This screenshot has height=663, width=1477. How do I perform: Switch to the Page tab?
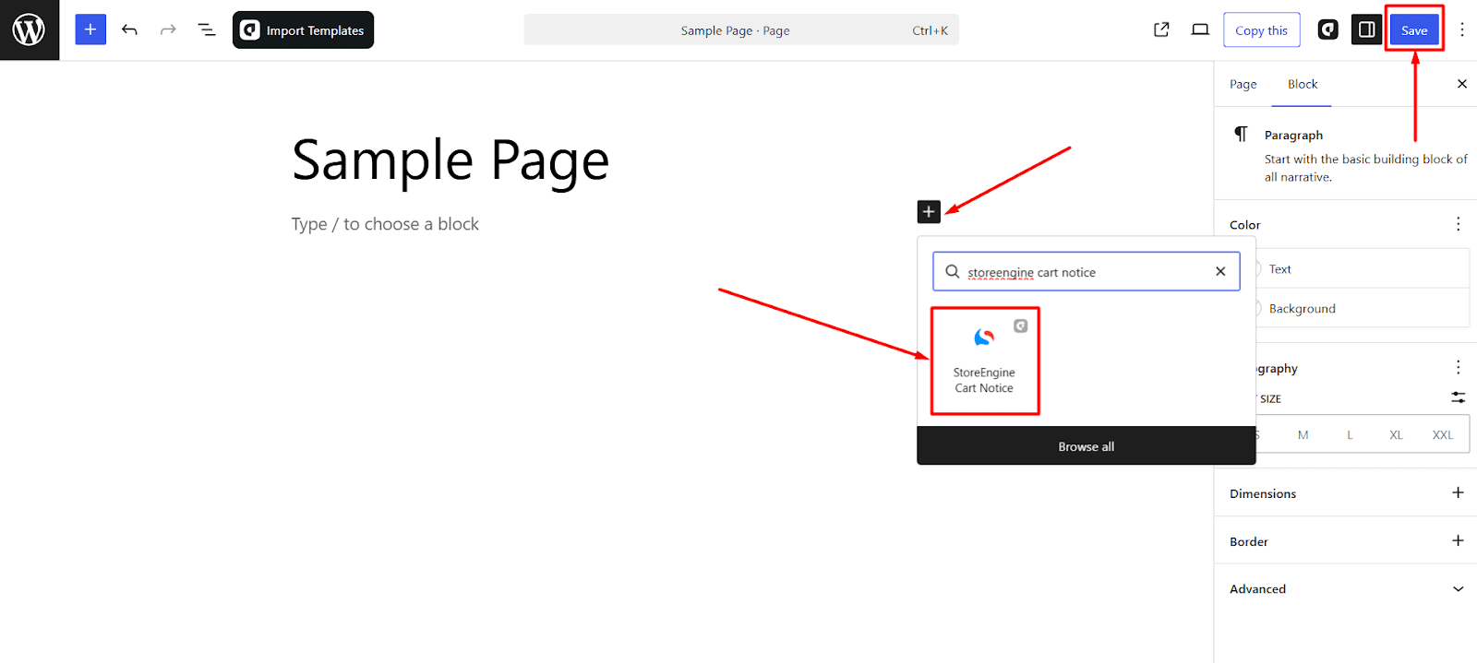click(1243, 84)
